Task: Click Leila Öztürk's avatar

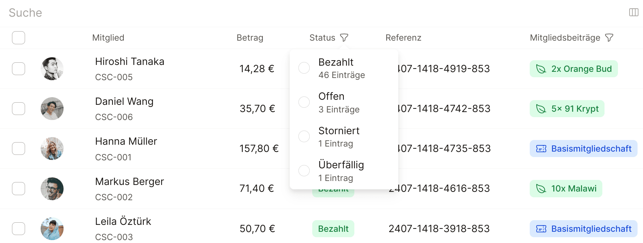Action: 52,228
